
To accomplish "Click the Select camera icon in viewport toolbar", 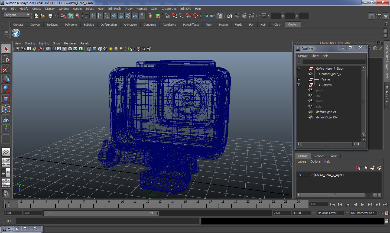I will [18, 49].
